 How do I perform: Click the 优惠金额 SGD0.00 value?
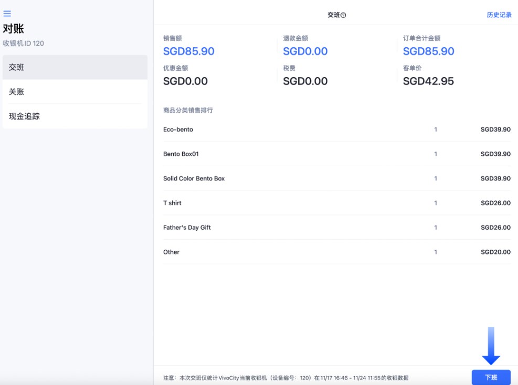[x=185, y=81]
